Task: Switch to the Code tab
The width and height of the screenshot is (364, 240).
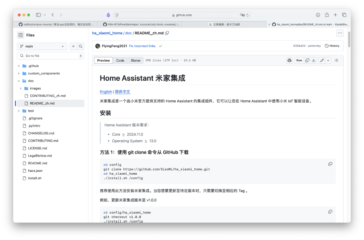Action: coord(120,61)
